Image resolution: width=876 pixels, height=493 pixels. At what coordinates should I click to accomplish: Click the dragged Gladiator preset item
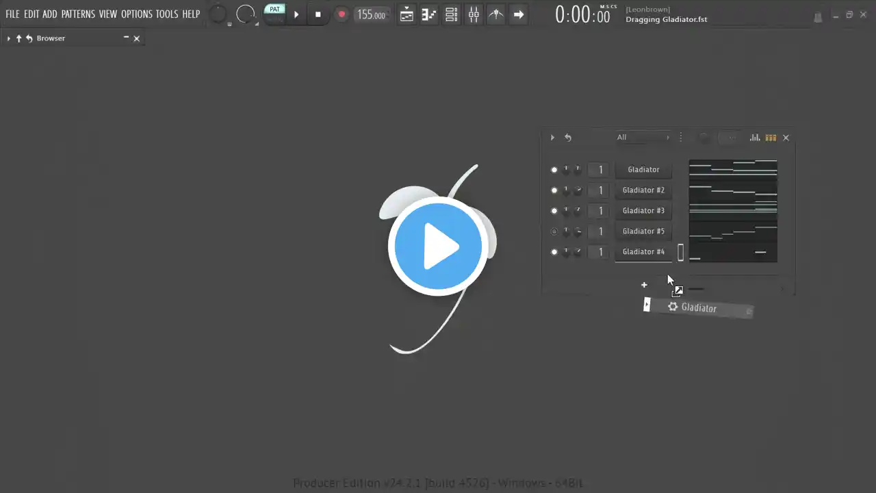point(698,307)
